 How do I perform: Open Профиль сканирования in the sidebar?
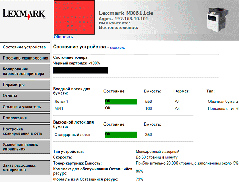point(25,58)
